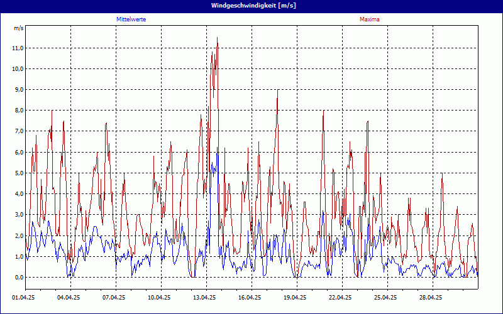The image size is (503, 314).
Task: Select the red Maxima legend label
Action: tap(369, 19)
